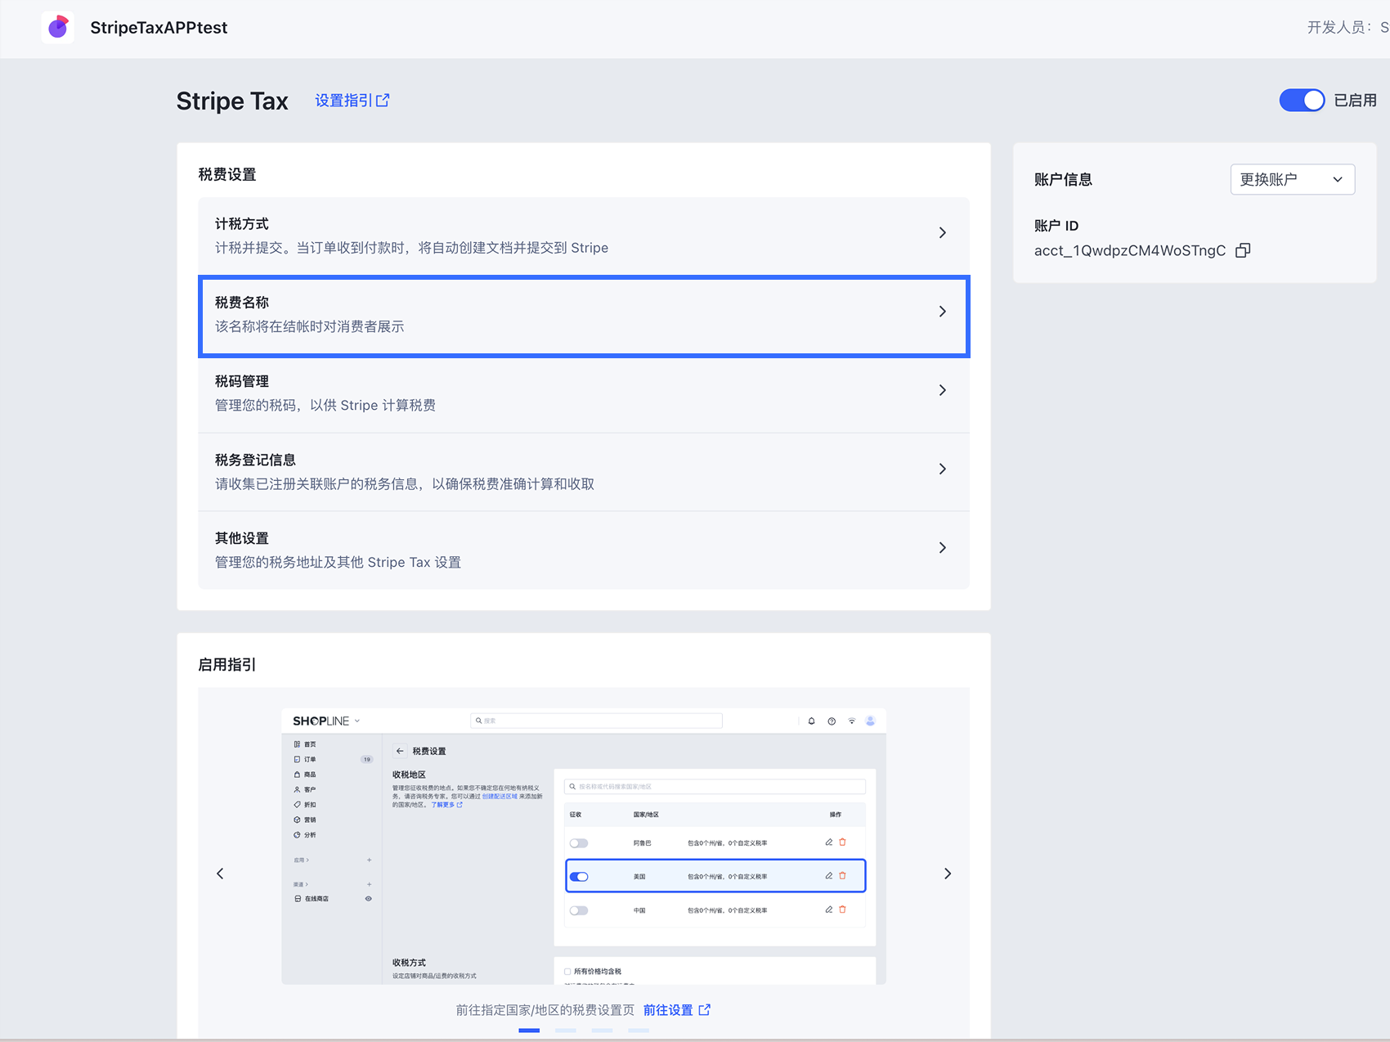Open the 设置指引 setup guide link

click(x=352, y=101)
